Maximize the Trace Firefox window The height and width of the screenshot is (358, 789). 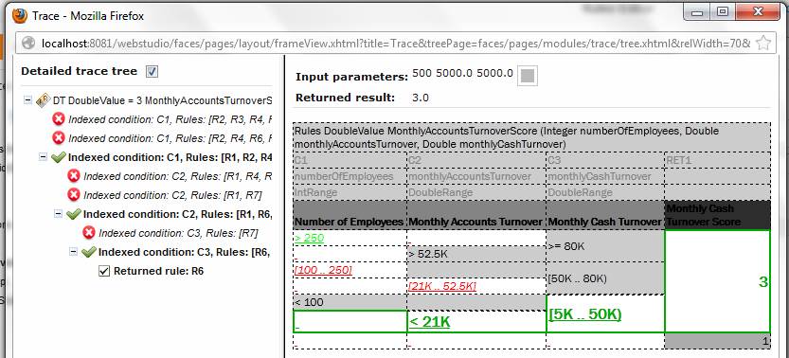tap(723, 11)
